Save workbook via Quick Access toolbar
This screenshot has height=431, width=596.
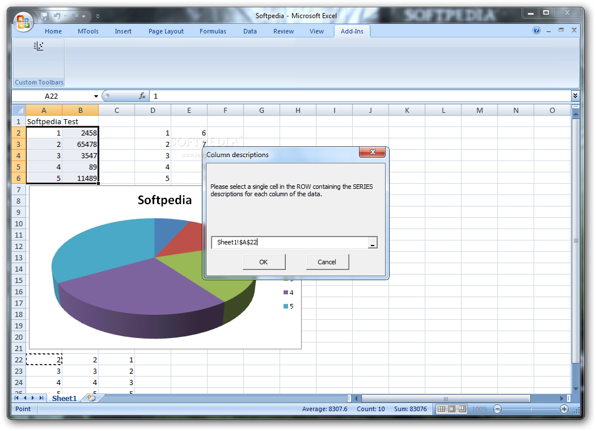pyautogui.click(x=45, y=16)
